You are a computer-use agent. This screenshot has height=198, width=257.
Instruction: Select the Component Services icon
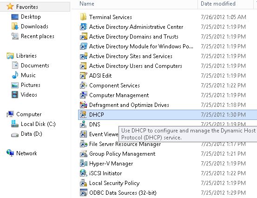pyautogui.click(x=84, y=86)
